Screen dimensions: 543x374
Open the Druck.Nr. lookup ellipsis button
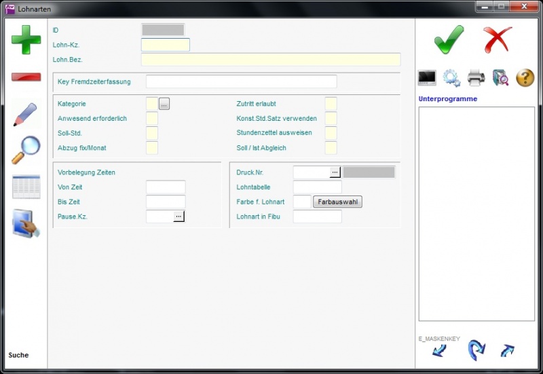coord(335,172)
